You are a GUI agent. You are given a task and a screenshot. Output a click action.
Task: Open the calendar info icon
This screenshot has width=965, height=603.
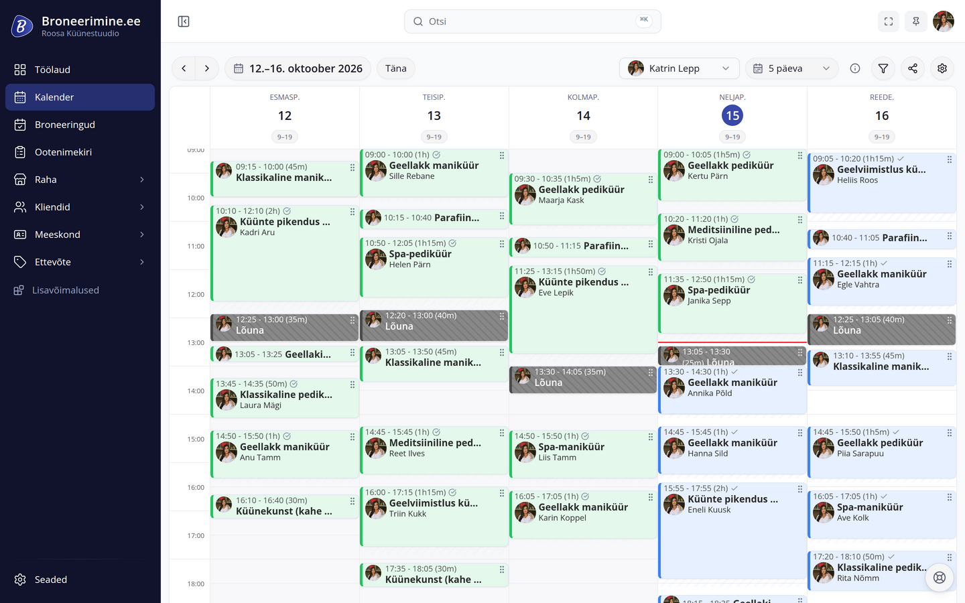(855, 68)
